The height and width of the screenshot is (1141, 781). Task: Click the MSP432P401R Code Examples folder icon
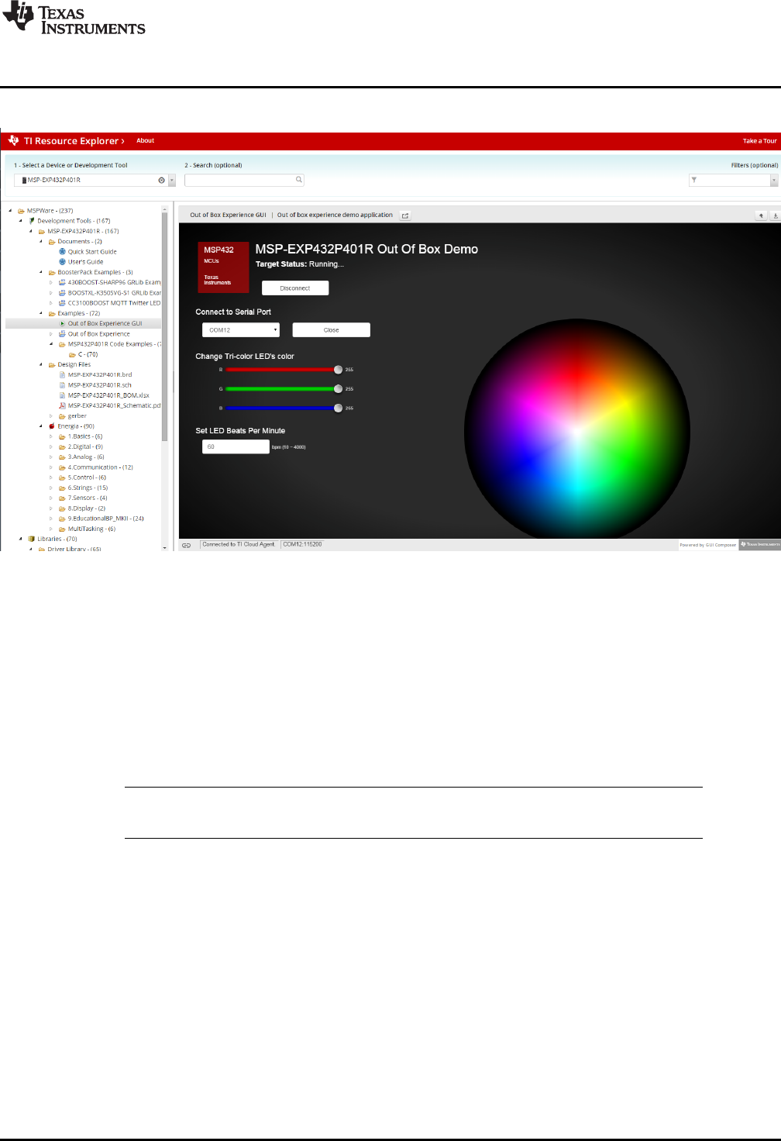tap(62, 344)
